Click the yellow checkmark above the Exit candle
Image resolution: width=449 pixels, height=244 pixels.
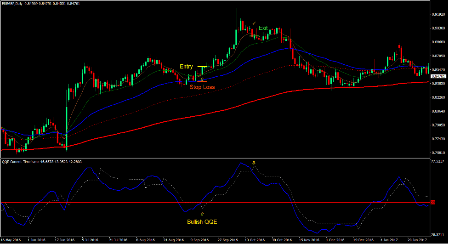click(x=254, y=23)
